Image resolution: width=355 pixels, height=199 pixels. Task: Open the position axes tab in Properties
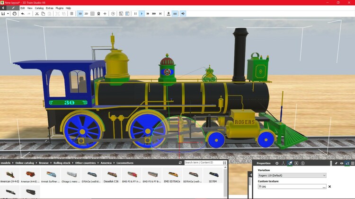[x=283, y=163]
